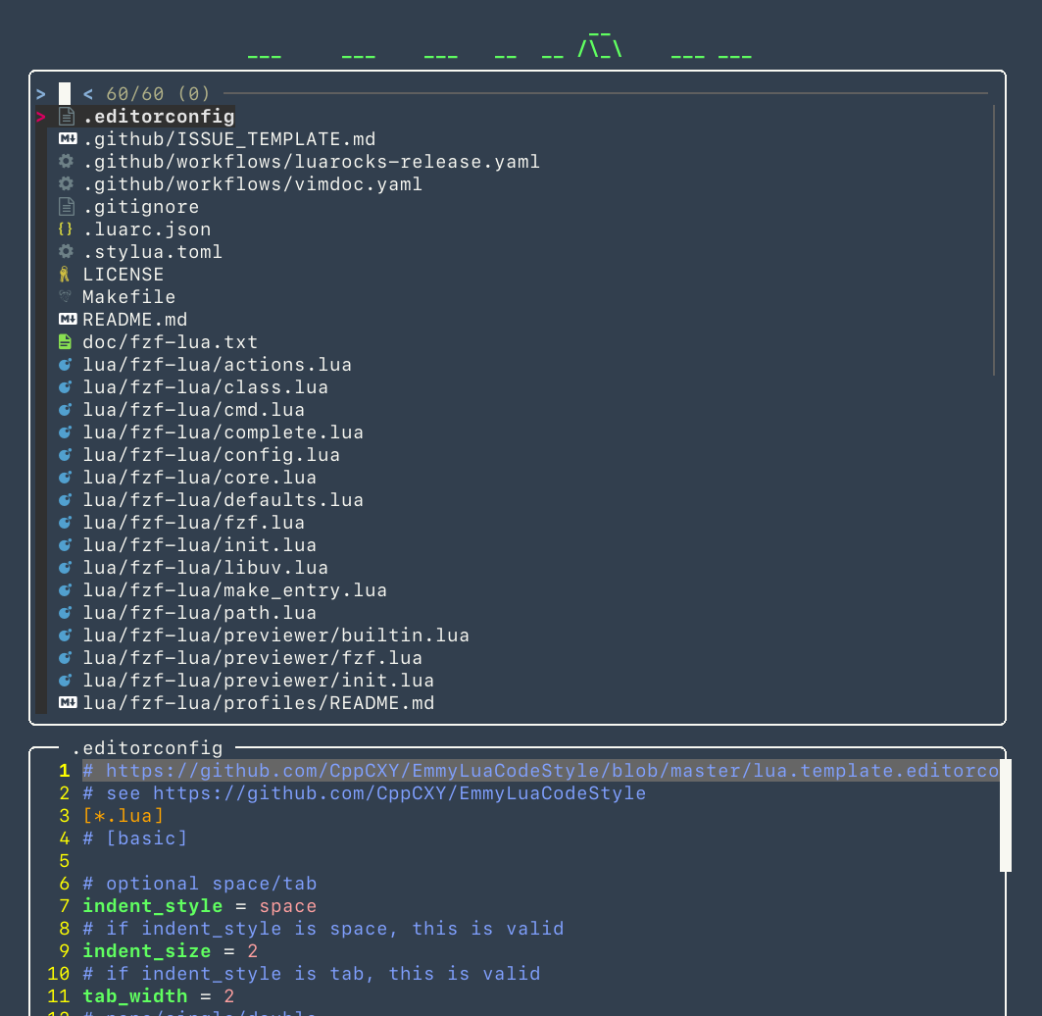Click the curly-braces icon beside .luarc.json

click(x=66, y=229)
